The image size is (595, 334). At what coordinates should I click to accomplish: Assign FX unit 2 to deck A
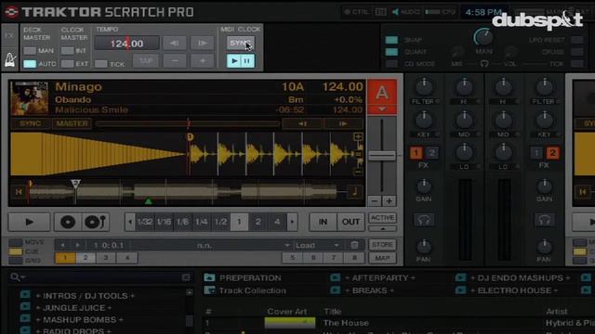[431, 153]
